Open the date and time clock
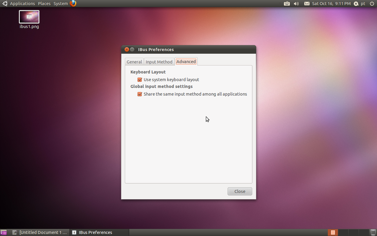 (331, 4)
